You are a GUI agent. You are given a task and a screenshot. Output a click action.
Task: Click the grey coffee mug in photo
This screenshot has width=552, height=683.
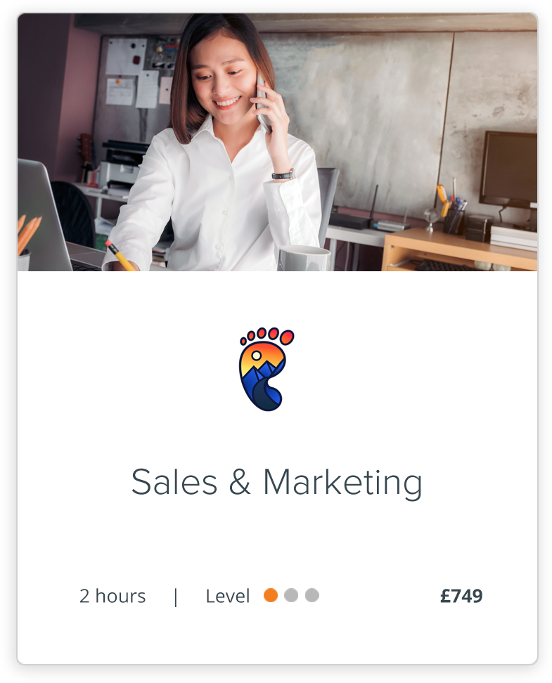304,259
